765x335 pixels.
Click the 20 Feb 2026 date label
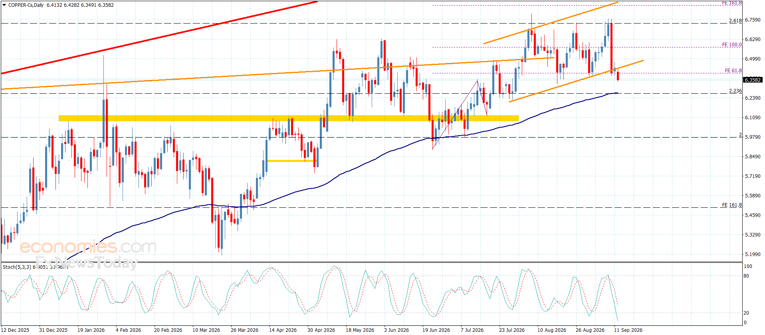(168, 330)
